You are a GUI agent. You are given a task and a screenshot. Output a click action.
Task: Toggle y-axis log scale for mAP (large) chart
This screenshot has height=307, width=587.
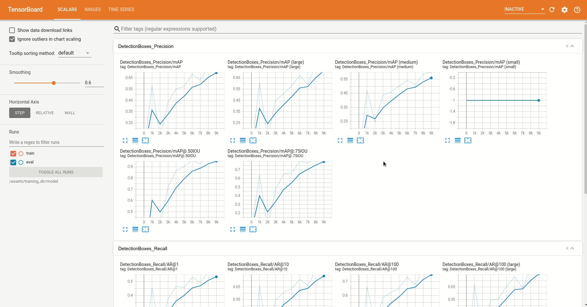pyautogui.click(x=243, y=140)
